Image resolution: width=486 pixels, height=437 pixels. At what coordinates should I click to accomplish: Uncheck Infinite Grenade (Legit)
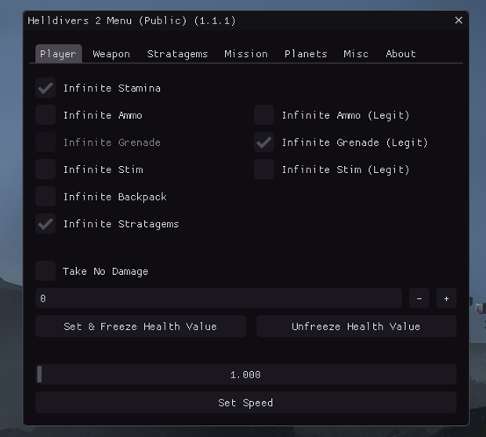pos(264,143)
